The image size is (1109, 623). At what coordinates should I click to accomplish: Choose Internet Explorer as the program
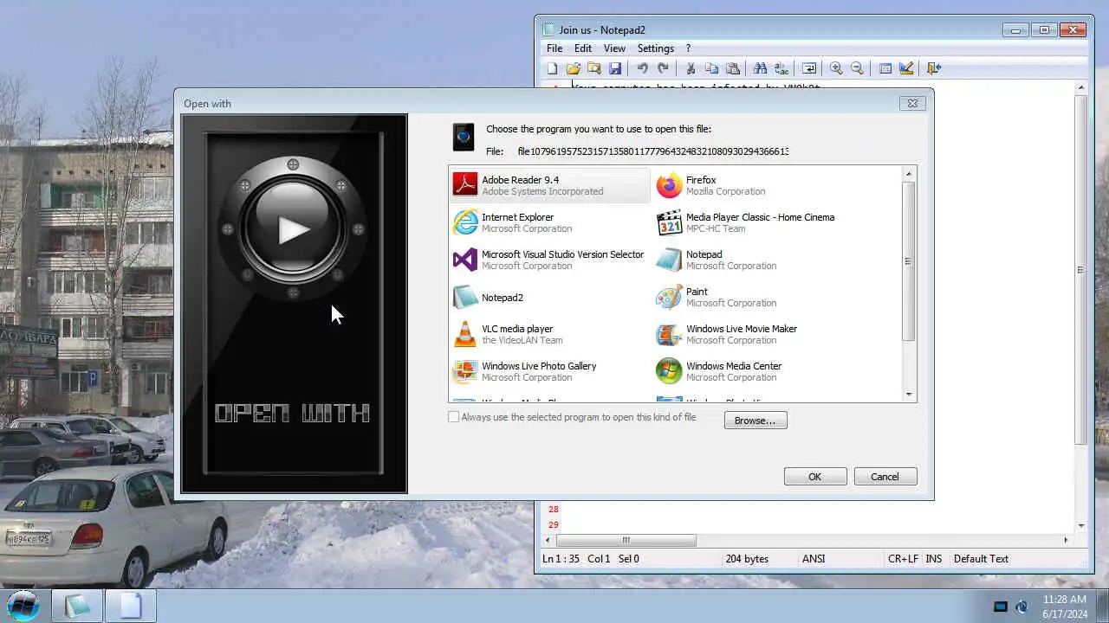(x=549, y=222)
